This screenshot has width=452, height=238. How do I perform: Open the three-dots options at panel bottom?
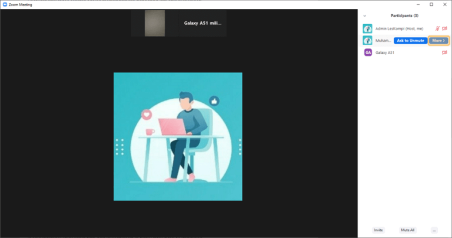(x=434, y=230)
